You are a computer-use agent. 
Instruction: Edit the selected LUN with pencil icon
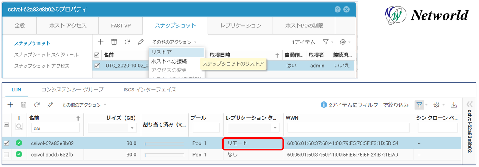50,105
